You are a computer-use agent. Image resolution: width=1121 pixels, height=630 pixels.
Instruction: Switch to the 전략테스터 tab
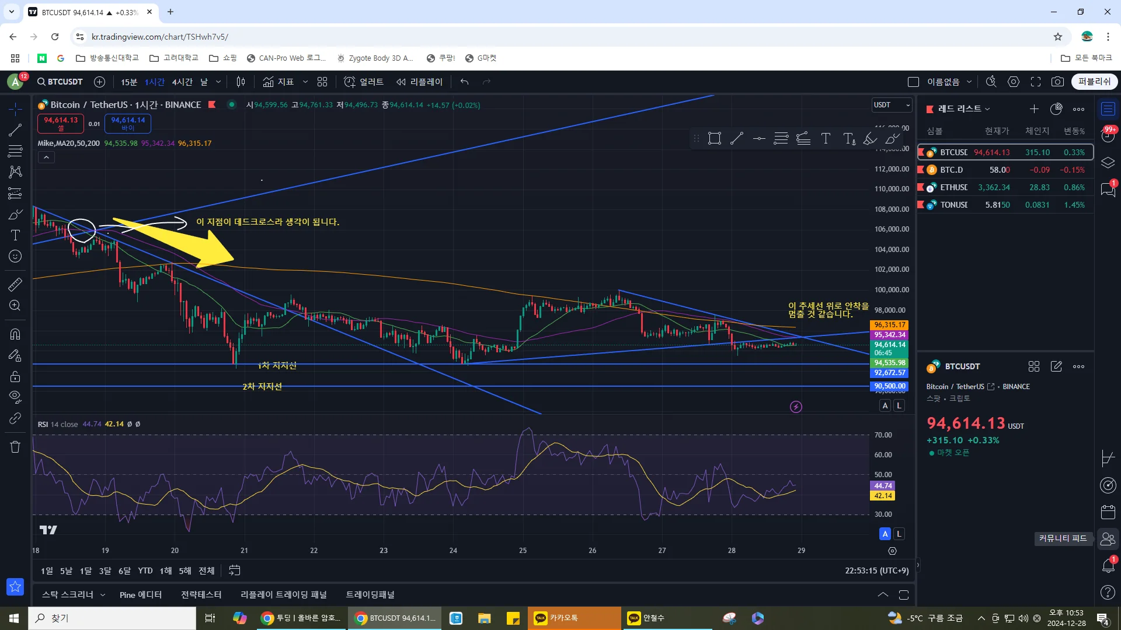pyautogui.click(x=201, y=595)
